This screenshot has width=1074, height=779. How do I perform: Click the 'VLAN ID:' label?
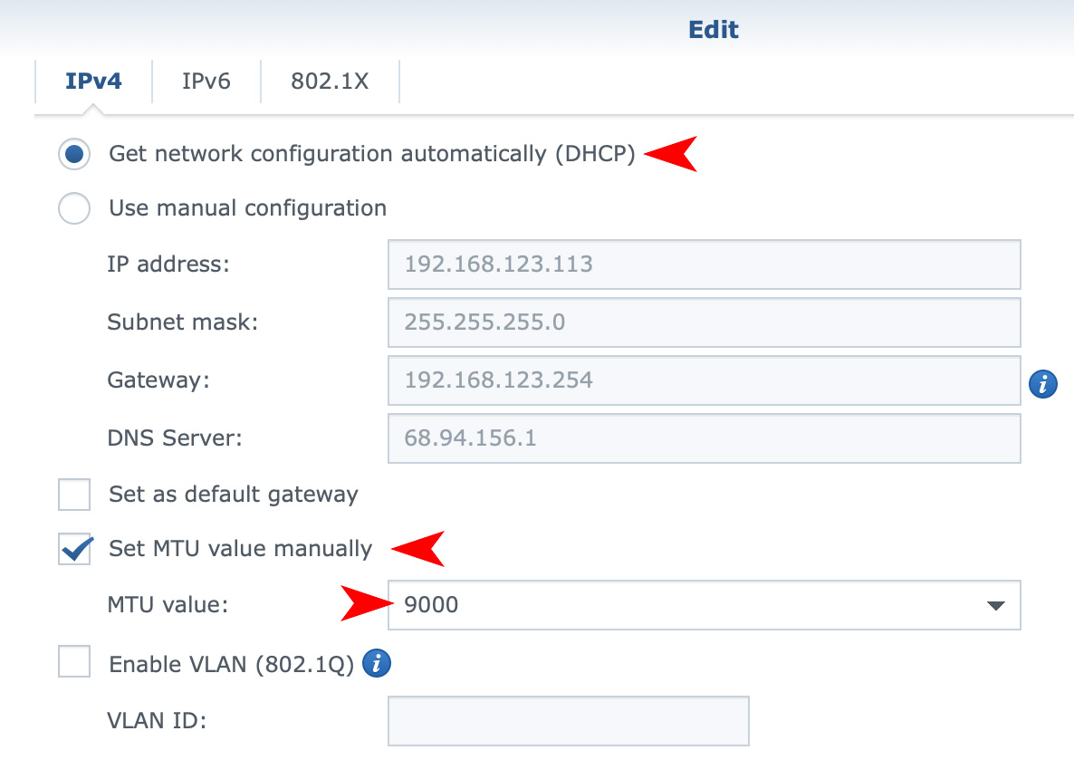pyautogui.click(x=157, y=721)
